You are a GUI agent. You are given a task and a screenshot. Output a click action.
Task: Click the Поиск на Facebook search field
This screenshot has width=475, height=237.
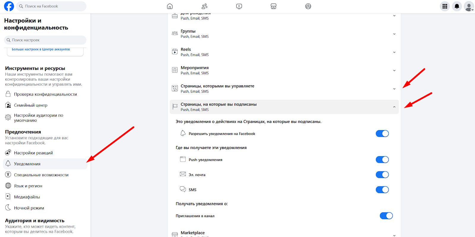click(x=51, y=6)
